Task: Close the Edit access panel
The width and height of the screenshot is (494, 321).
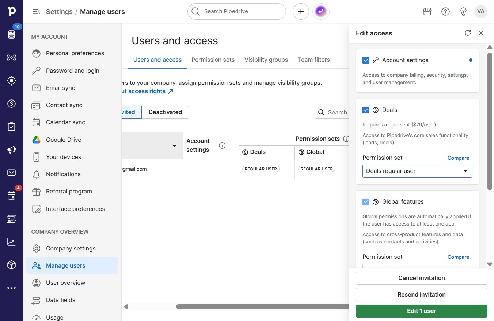Action: coord(481,33)
